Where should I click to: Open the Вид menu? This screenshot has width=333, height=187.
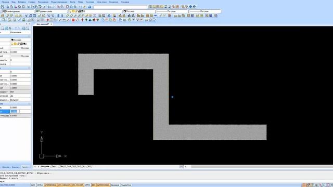click(x=13, y=2)
